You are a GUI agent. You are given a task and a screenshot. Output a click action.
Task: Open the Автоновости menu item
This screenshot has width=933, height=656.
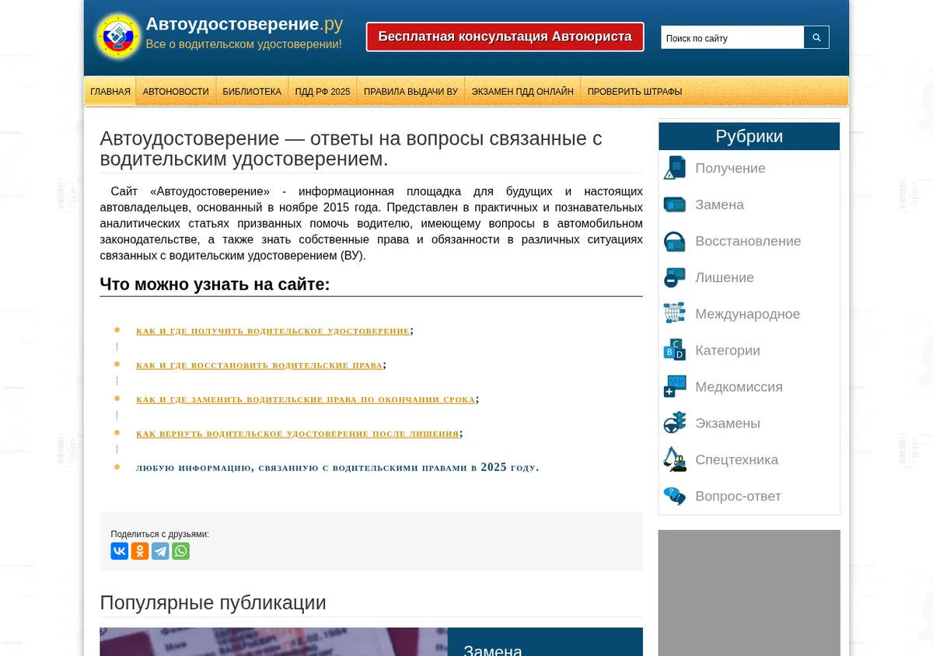pyautogui.click(x=176, y=92)
